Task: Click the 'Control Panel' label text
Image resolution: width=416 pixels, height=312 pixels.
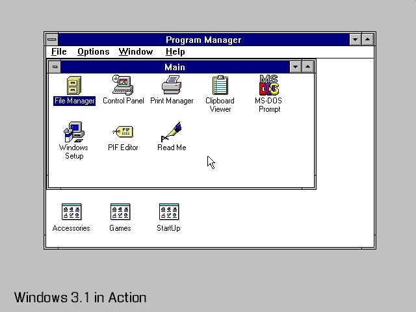Action: pyautogui.click(x=123, y=101)
